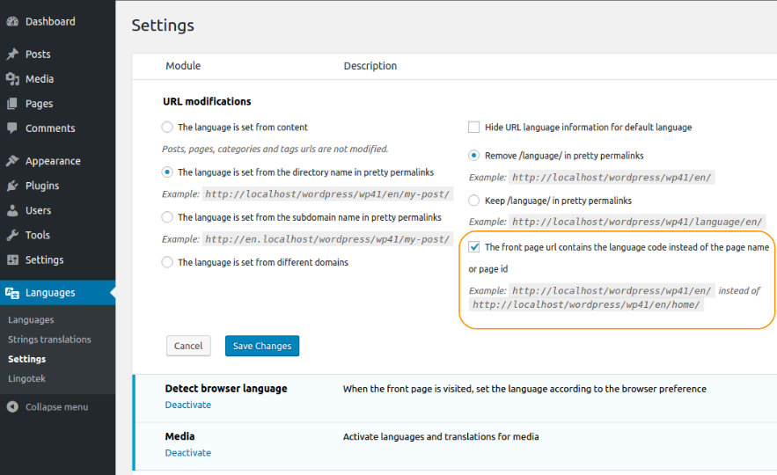Select language set from subdomain name option
The width and height of the screenshot is (777, 475).
[167, 217]
